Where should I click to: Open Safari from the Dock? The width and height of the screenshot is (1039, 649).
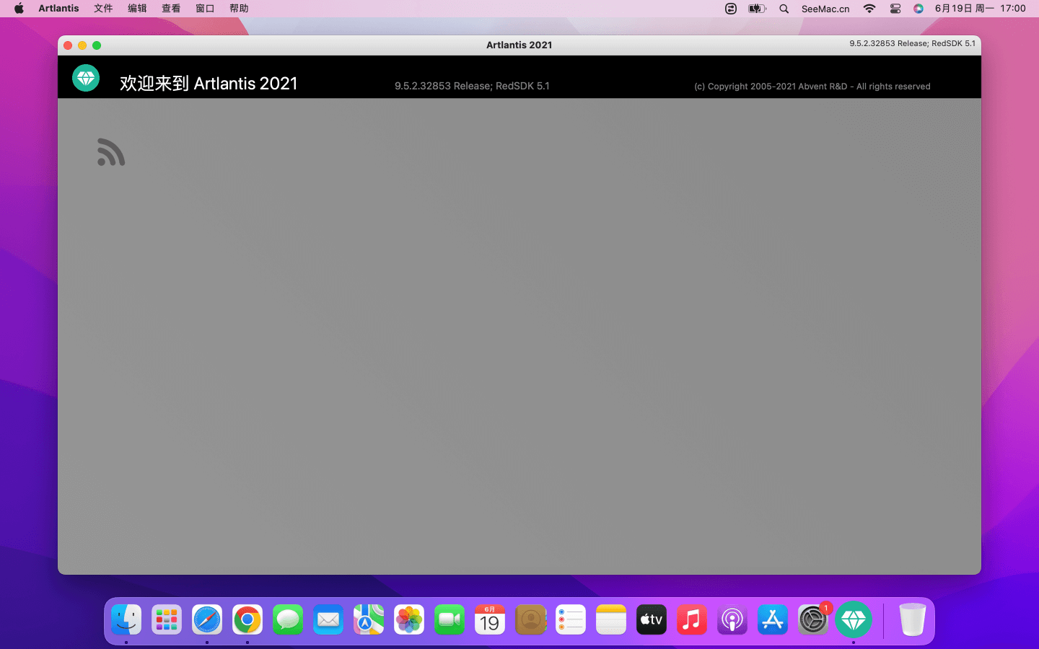207,619
